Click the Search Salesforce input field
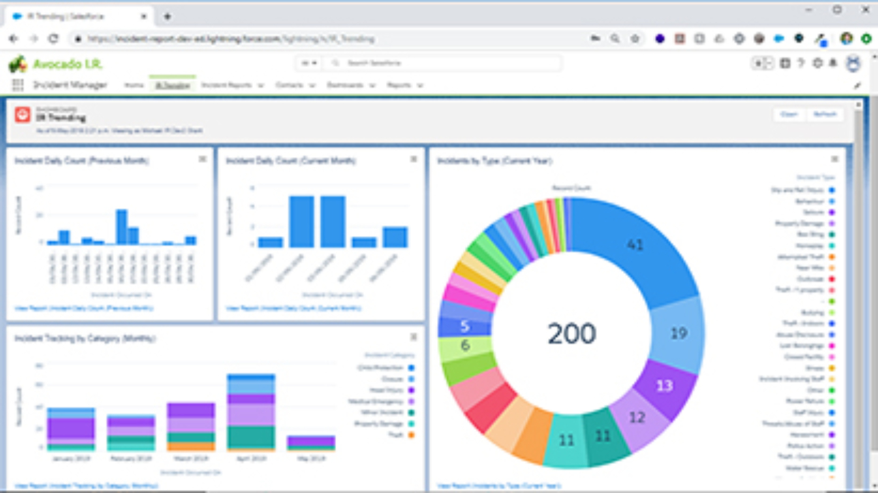 pyautogui.click(x=443, y=63)
